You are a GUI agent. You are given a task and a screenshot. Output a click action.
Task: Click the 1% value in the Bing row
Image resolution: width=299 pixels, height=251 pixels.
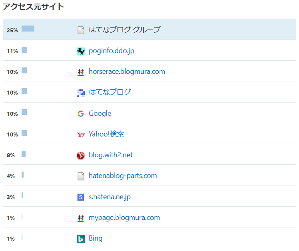tap(11, 239)
